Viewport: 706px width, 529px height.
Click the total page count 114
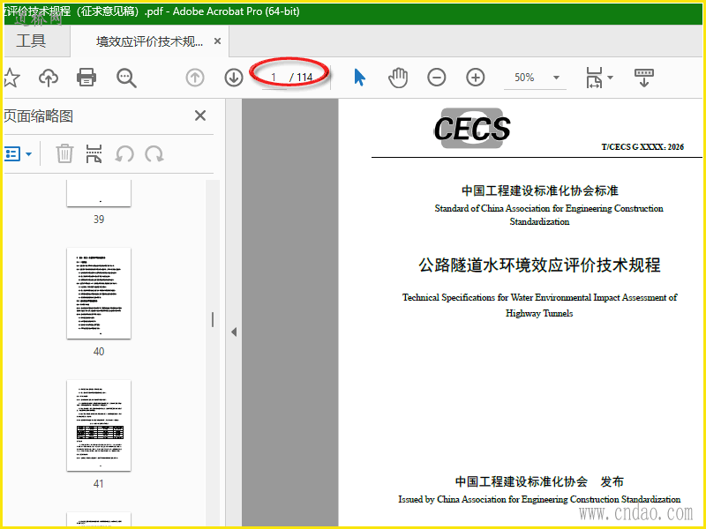point(304,78)
